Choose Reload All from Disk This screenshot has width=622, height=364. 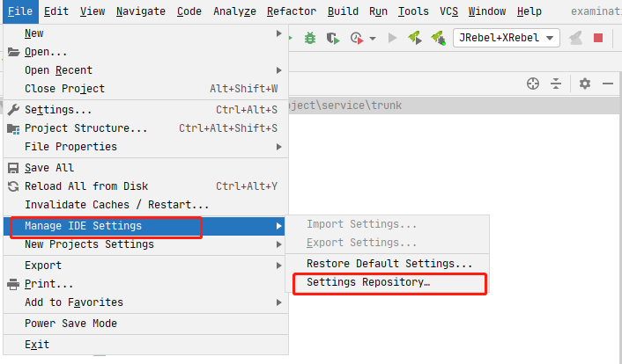86,186
